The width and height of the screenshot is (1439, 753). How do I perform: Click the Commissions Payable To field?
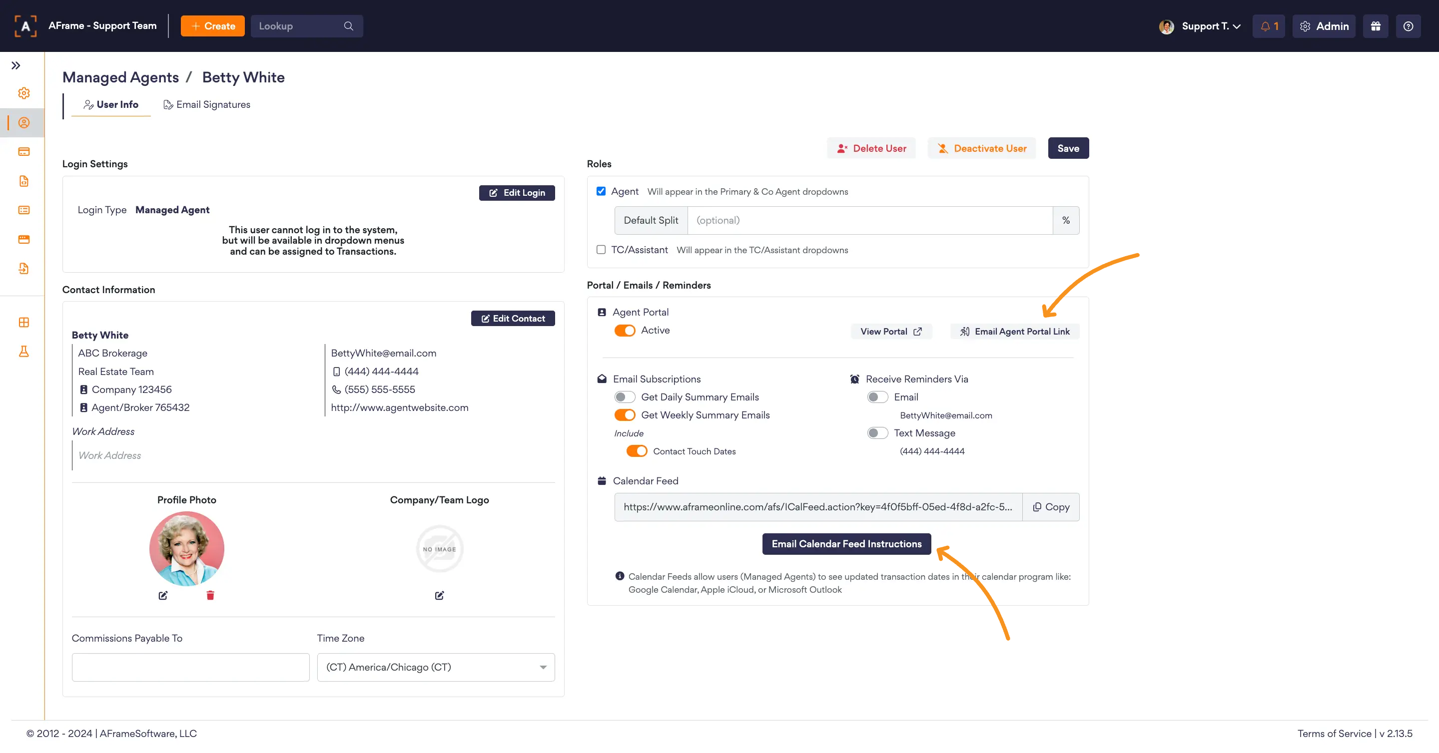[x=190, y=667]
